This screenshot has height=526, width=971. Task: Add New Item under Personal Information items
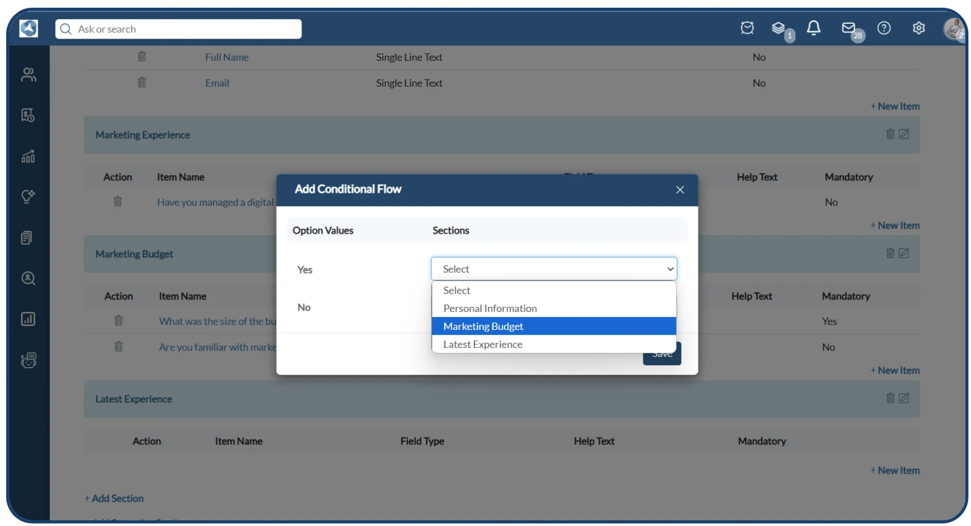895,106
